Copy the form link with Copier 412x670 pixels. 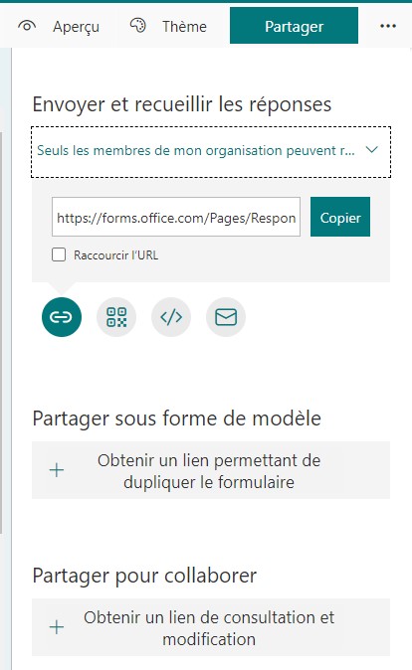[340, 217]
